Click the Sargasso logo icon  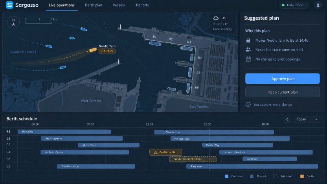pyautogui.click(x=9, y=5)
